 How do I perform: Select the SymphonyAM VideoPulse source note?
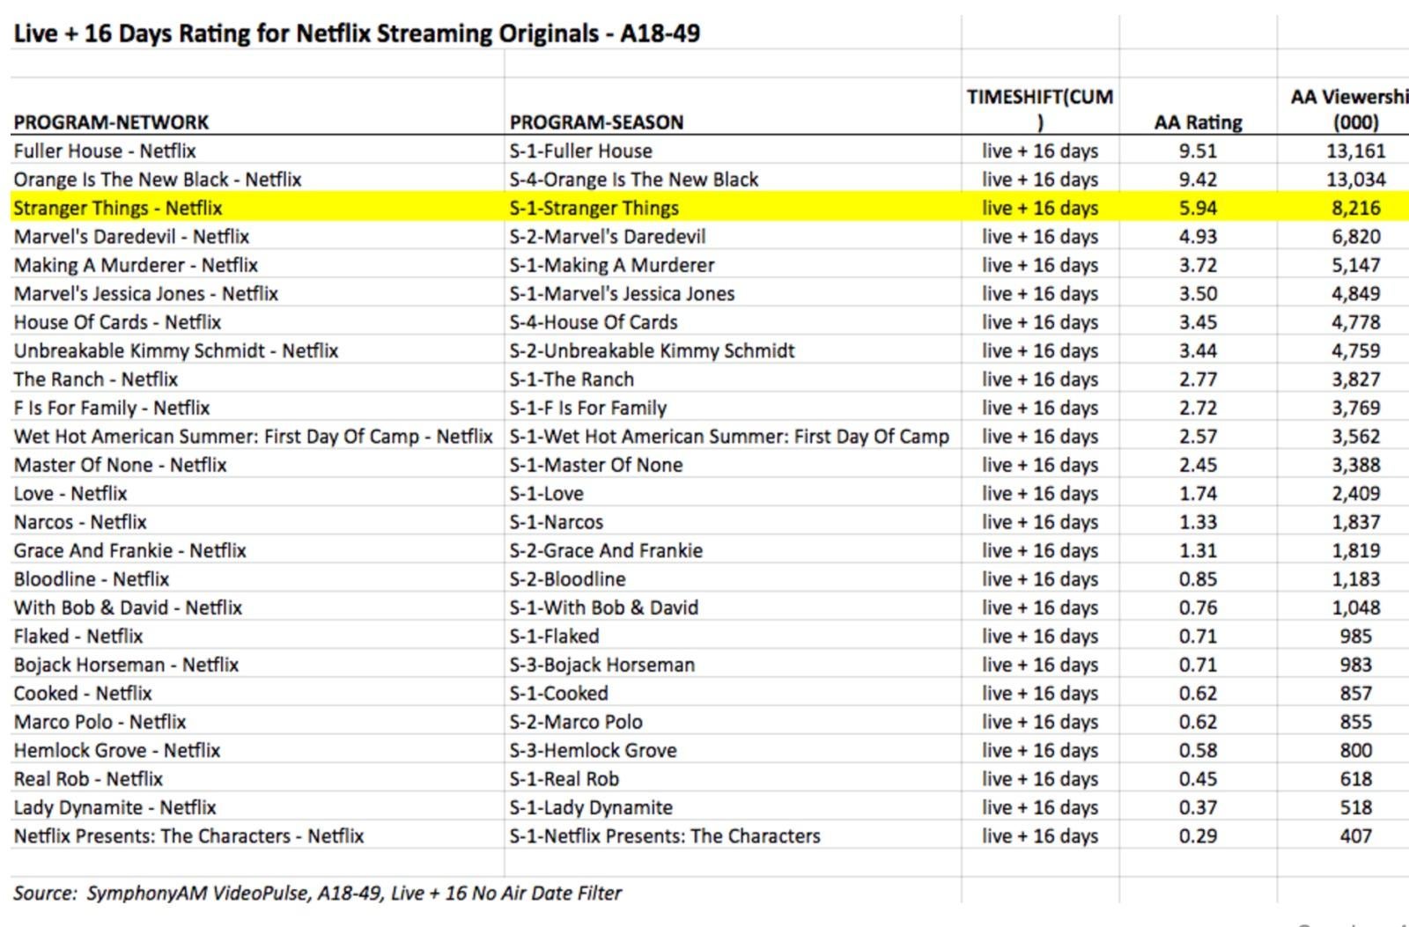click(317, 893)
